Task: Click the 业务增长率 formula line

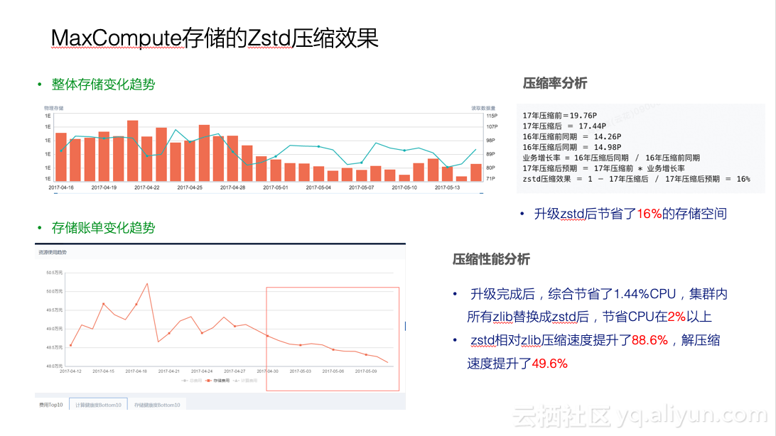Action: pos(611,158)
